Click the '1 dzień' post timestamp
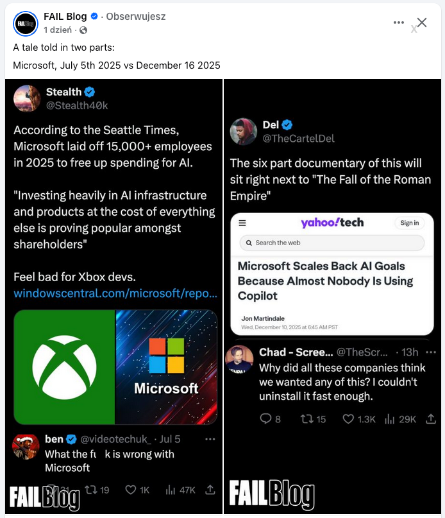 coord(58,30)
